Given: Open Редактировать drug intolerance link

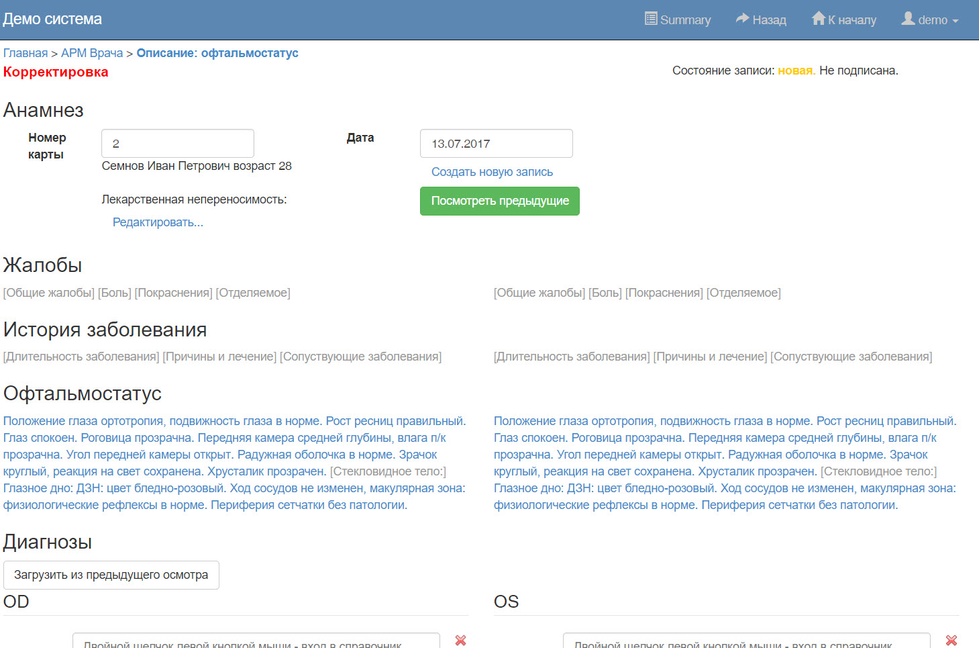Looking at the screenshot, I should pyautogui.click(x=158, y=222).
